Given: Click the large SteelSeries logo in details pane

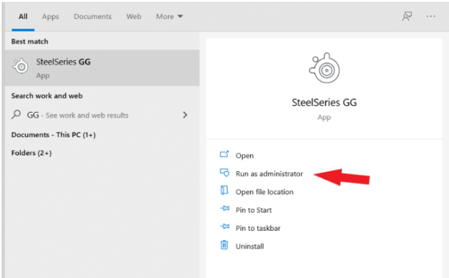Looking at the screenshot, I should coord(323,68).
